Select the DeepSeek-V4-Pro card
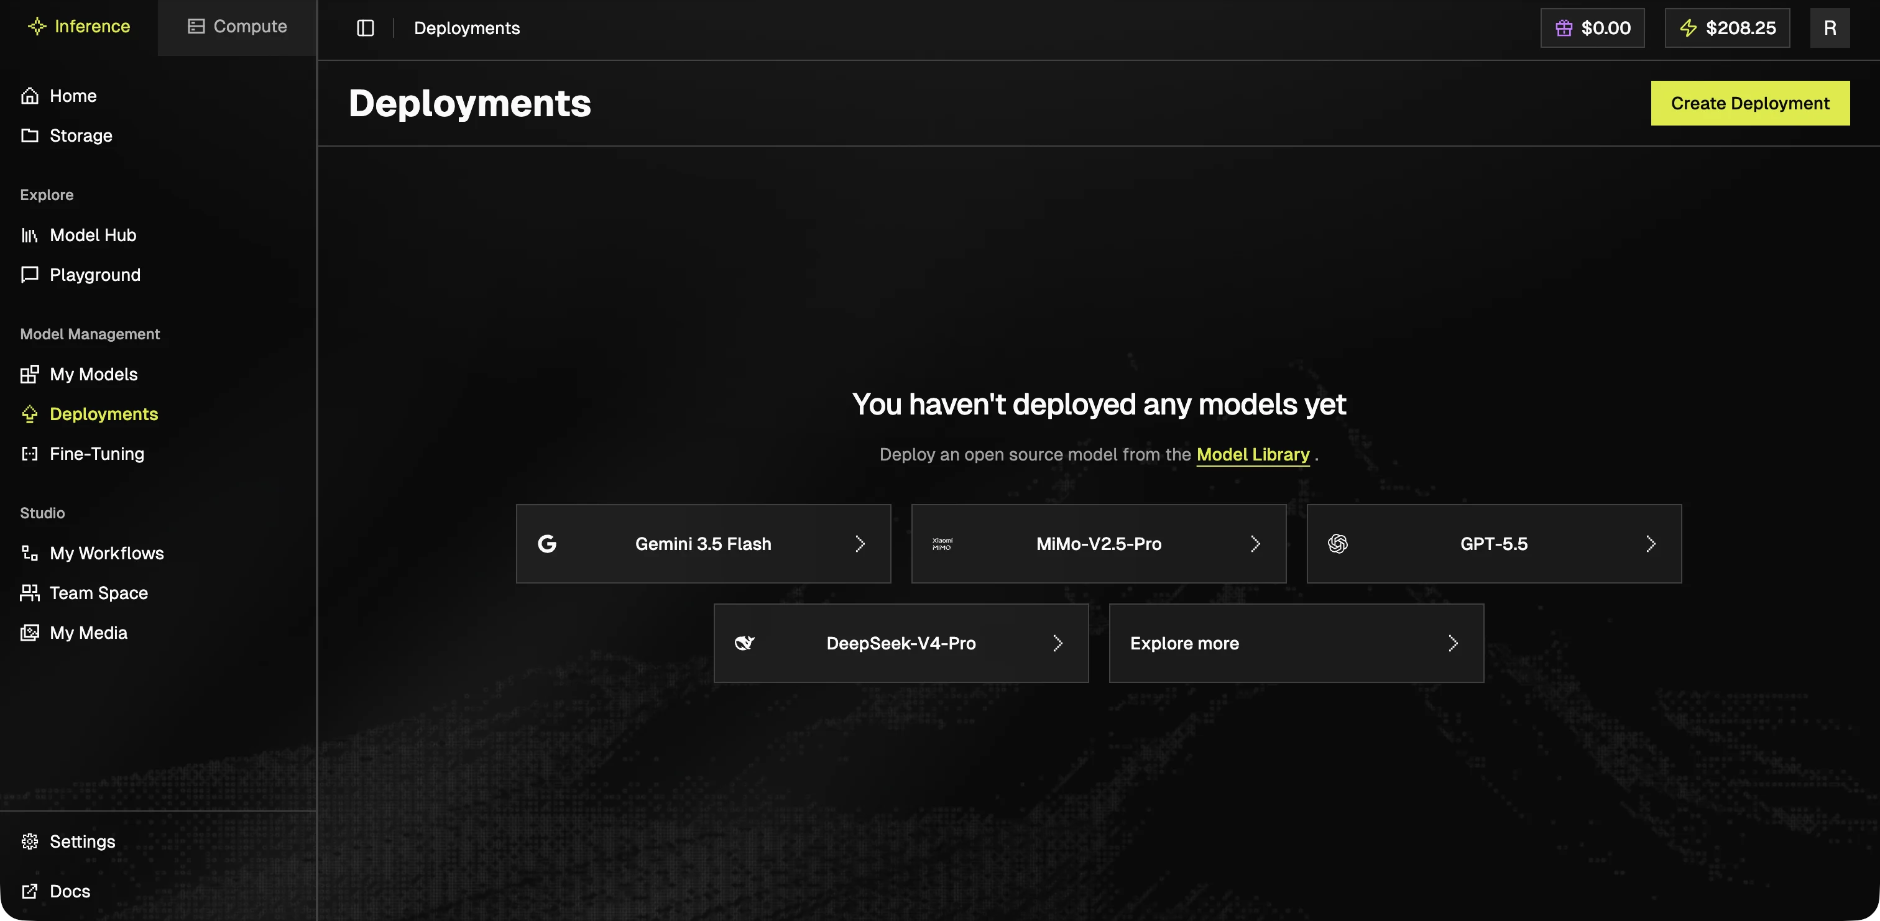This screenshot has height=921, width=1880. 901,643
